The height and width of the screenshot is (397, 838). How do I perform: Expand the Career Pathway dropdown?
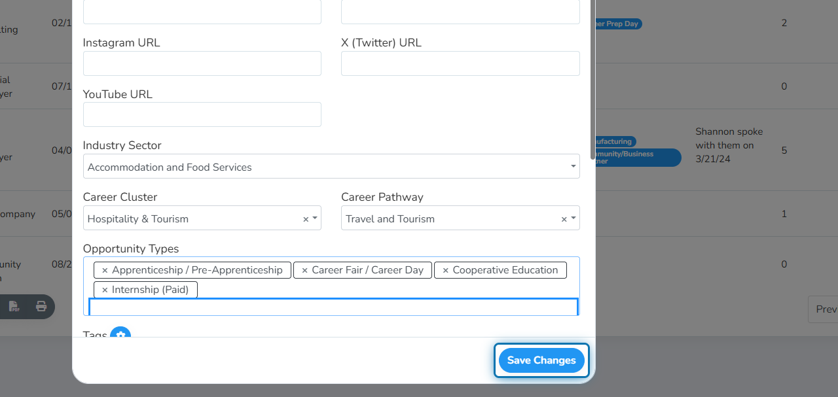[574, 218]
